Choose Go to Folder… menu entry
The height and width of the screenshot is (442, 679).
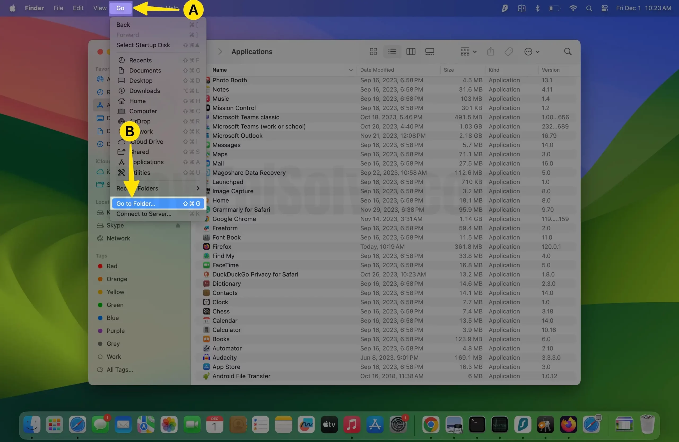click(x=158, y=203)
